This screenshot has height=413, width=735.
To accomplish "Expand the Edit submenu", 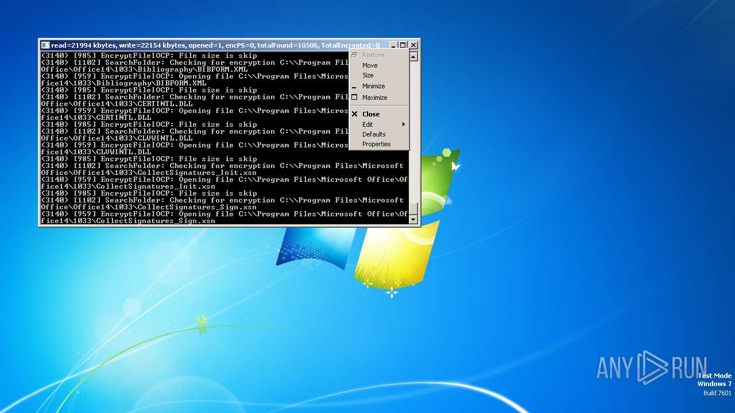I will 379,124.
